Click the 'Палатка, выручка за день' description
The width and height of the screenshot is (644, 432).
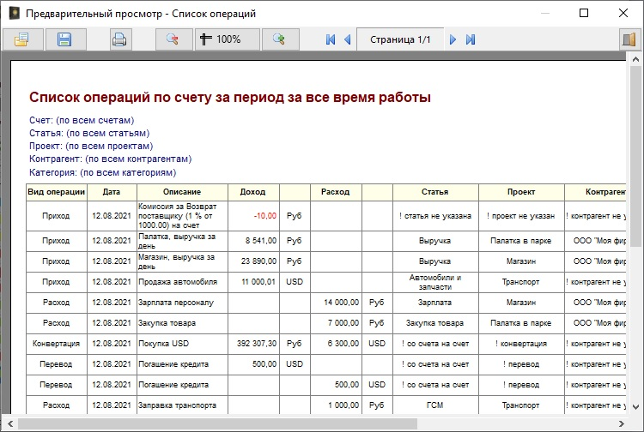(182, 241)
